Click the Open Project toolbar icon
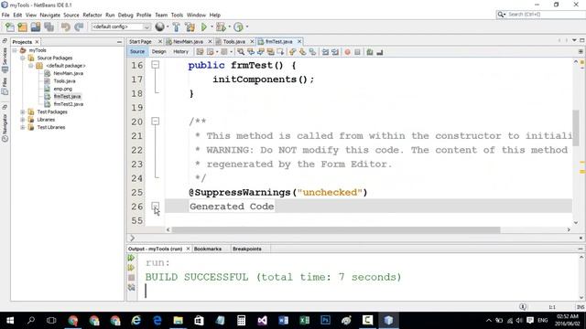 pyautogui.click(x=36, y=27)
